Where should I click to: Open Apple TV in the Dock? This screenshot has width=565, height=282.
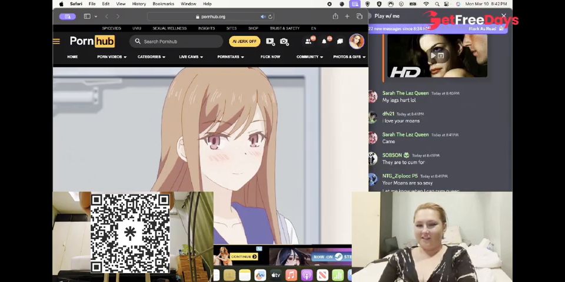275,275
